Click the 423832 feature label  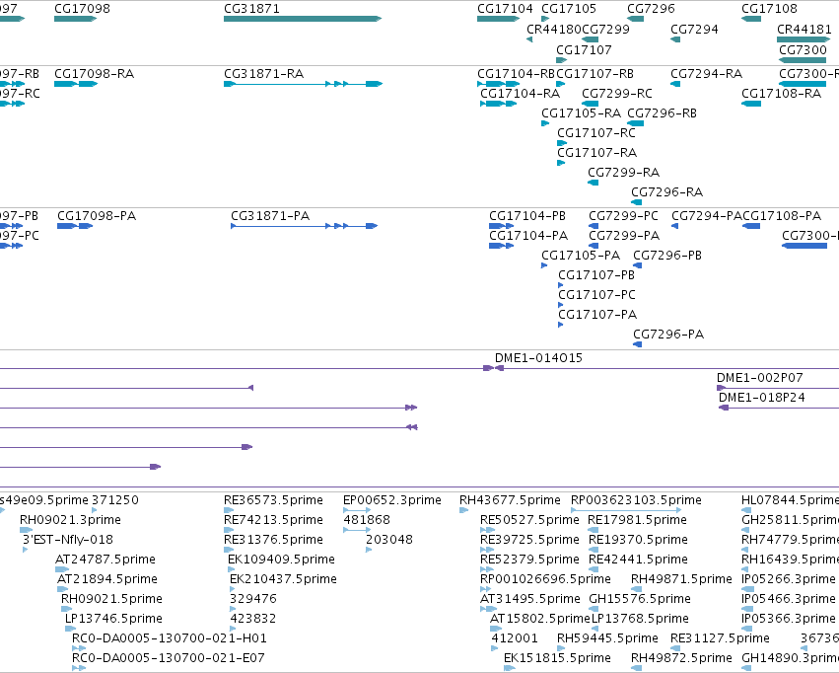pos(253,619)
